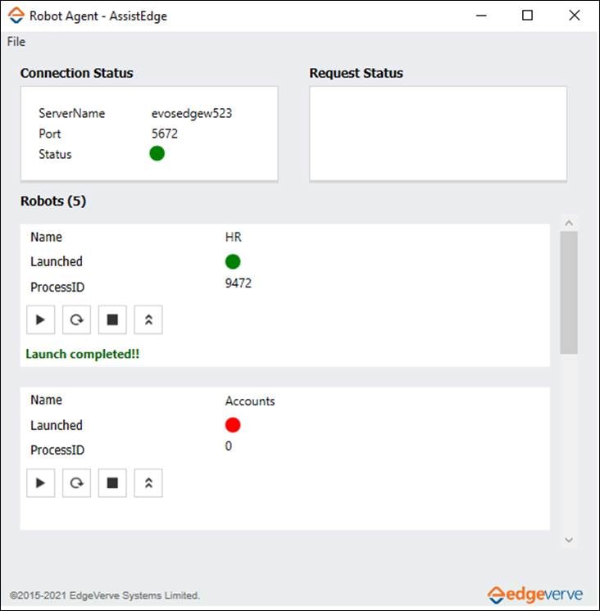
Task: Click the HR robot name value
Action: 233,237
